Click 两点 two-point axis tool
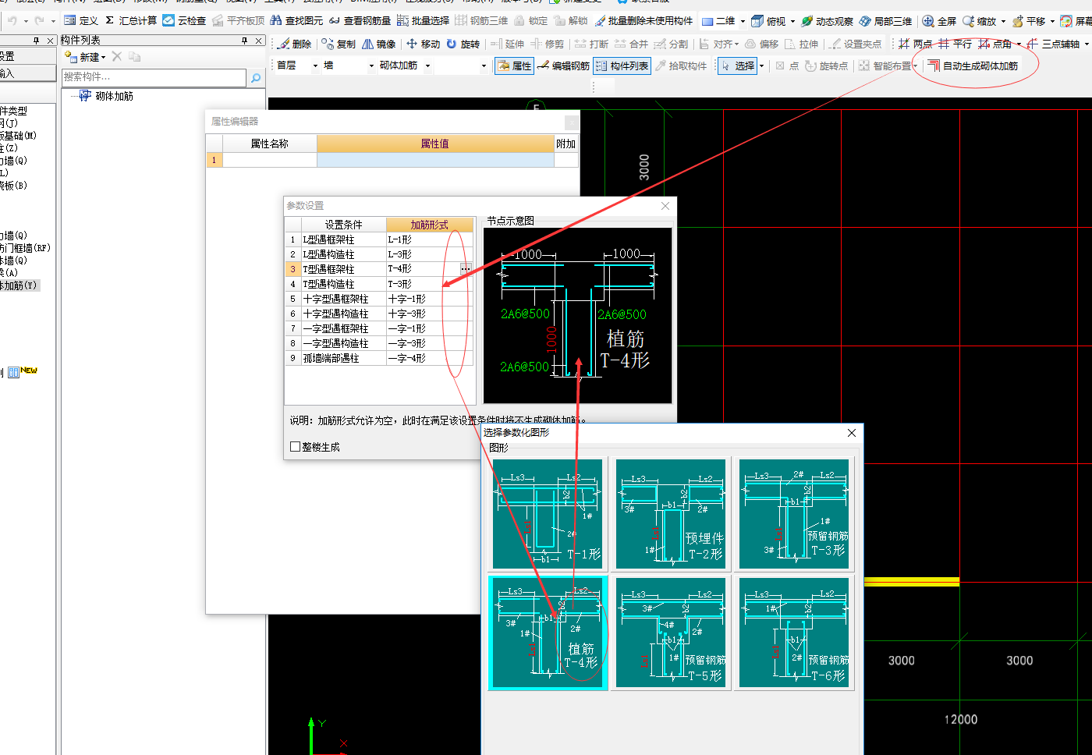Viewport: 1092px width, 755px height. [915, 44]
